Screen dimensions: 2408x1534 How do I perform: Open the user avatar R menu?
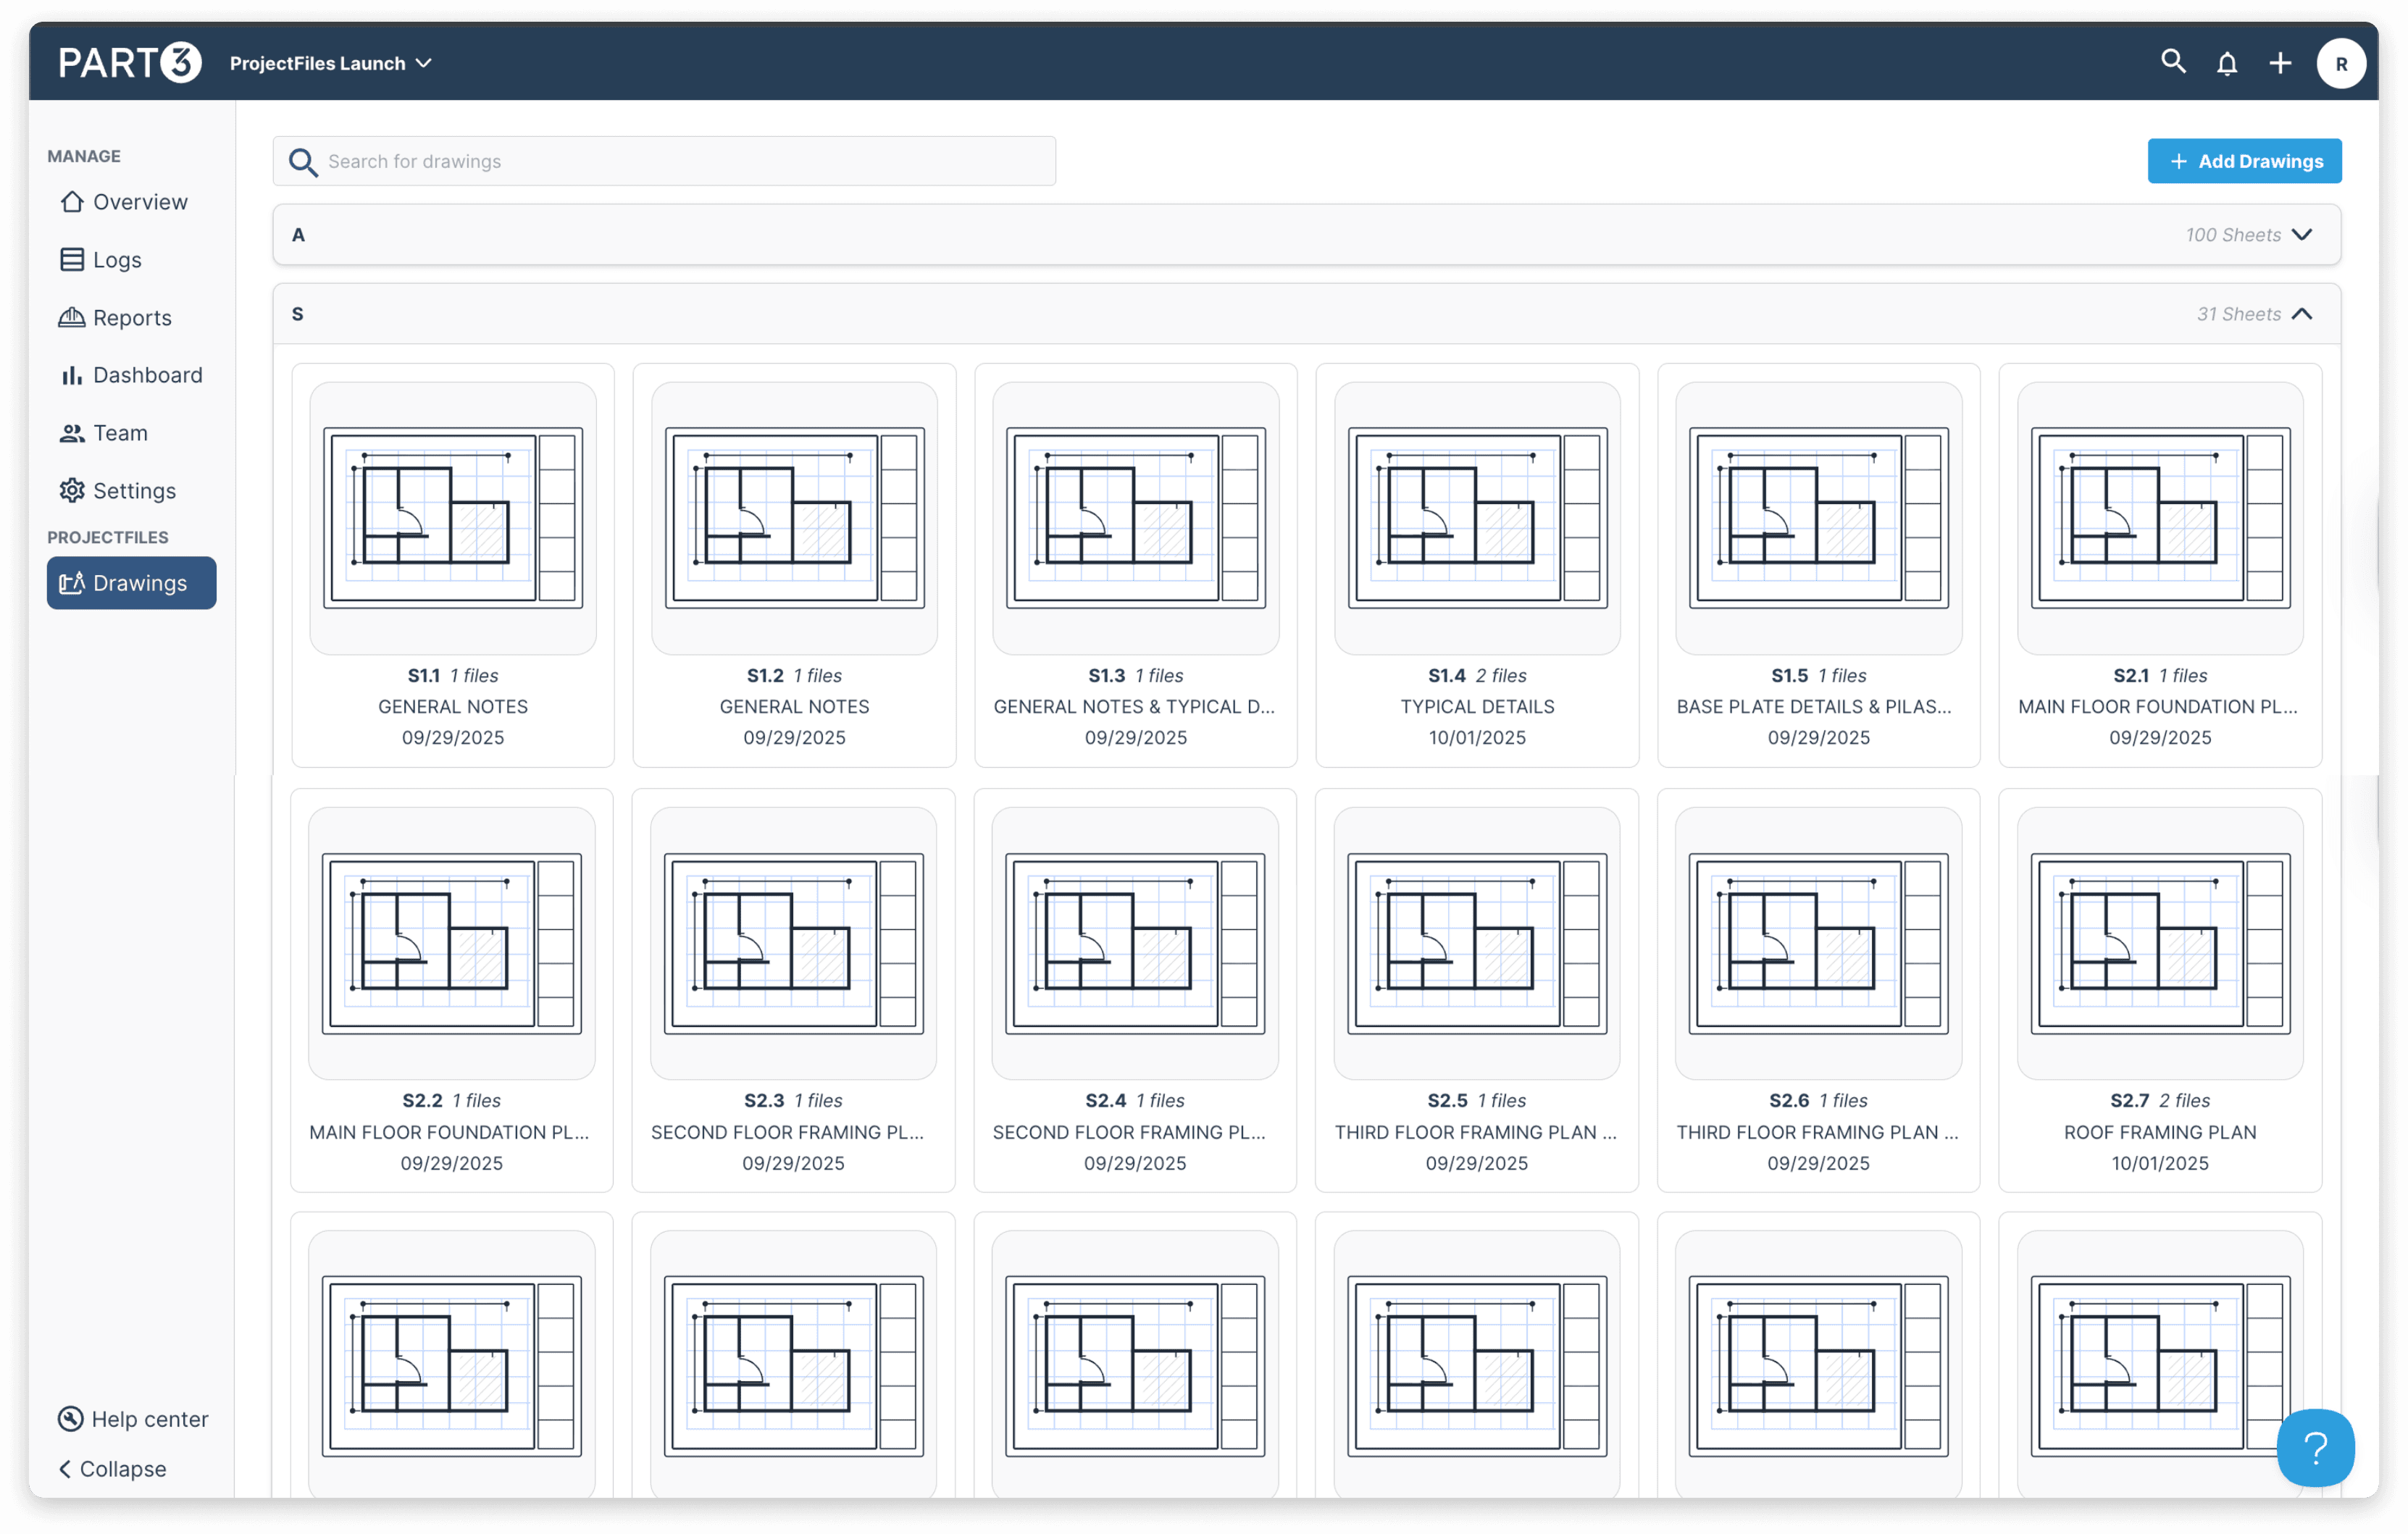pyautogui.click(x=2340, y=64)
